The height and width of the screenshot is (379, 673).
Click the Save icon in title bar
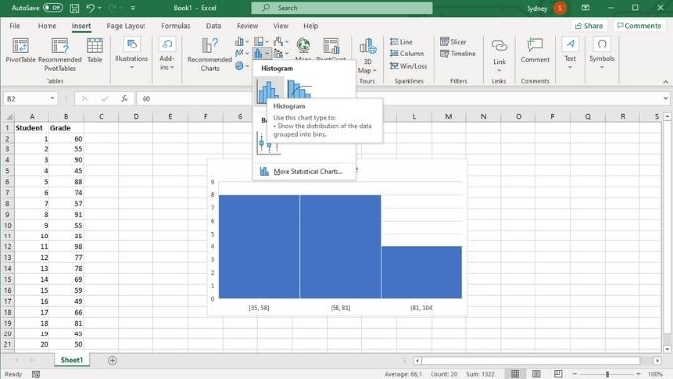(x=74, y=8)
